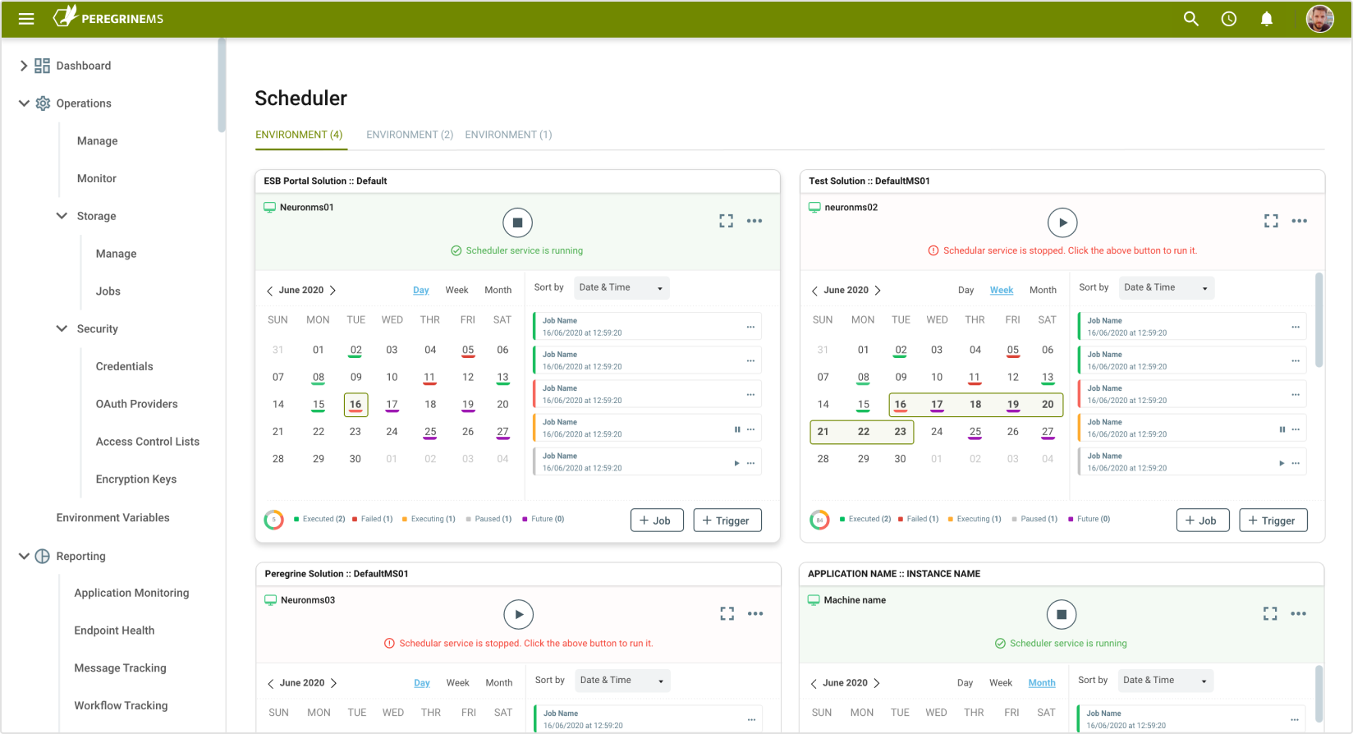
Task: Click the Operations gear icon
Action: tap(43, 103)
